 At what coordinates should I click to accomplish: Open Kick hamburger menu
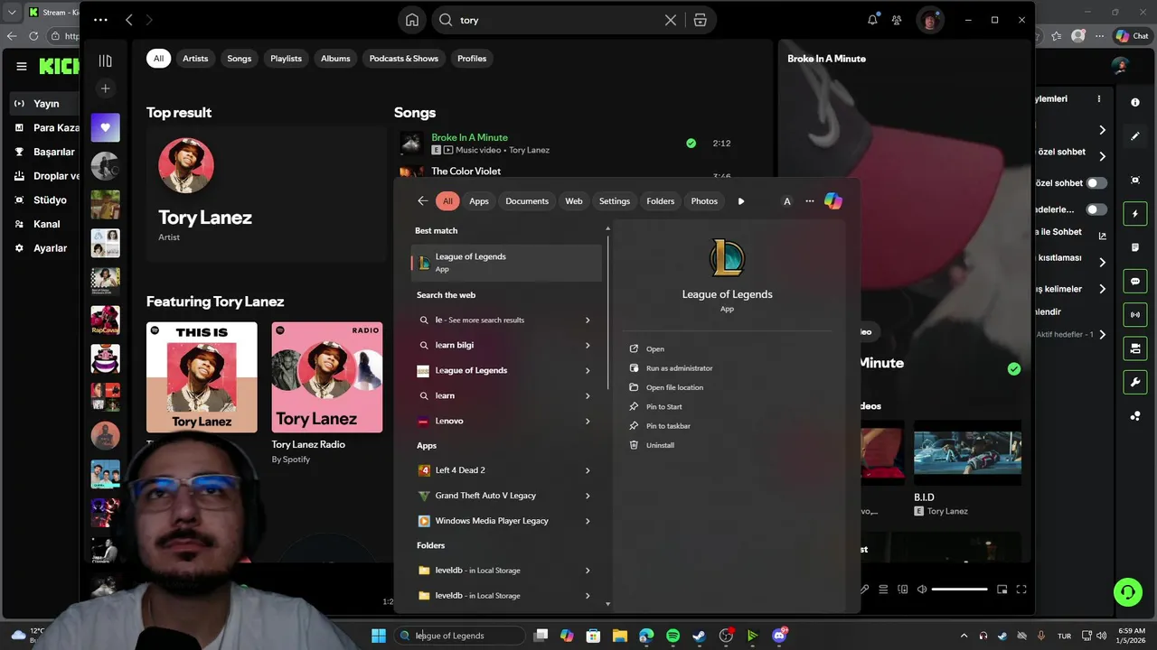coord(21,66)
